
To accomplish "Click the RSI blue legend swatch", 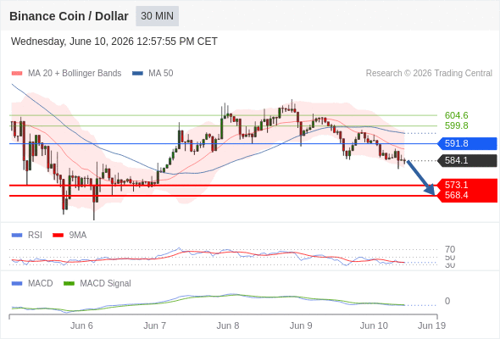I will tap(17, 236).
